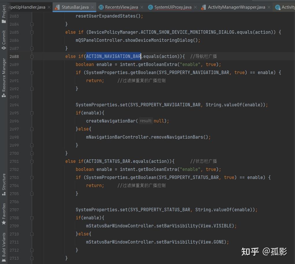
Task: Open the Structure tool window
Action: [x=3, y=181]
